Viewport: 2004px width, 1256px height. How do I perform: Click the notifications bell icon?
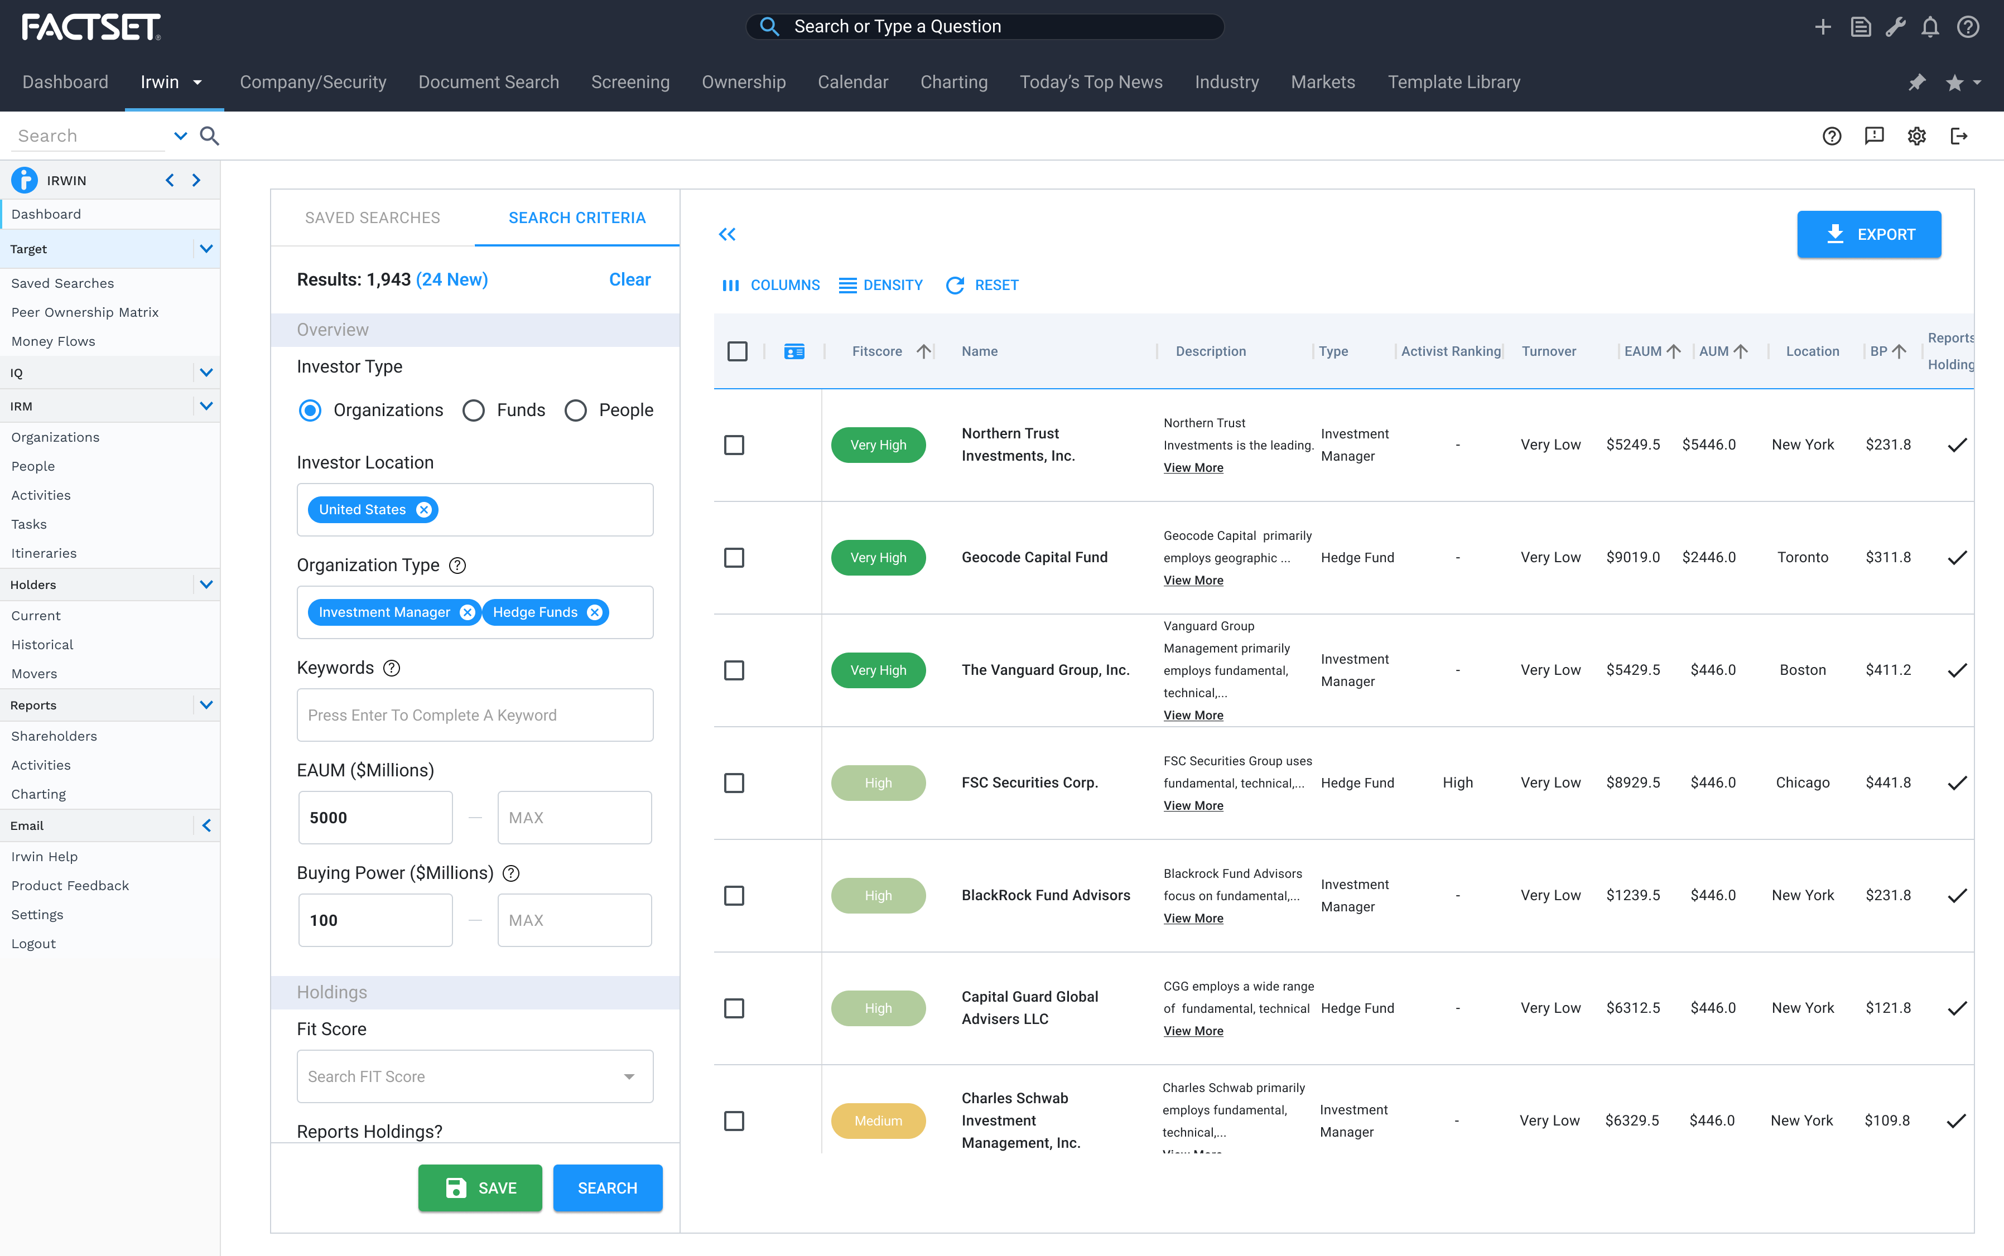[x=1930, y=27]
